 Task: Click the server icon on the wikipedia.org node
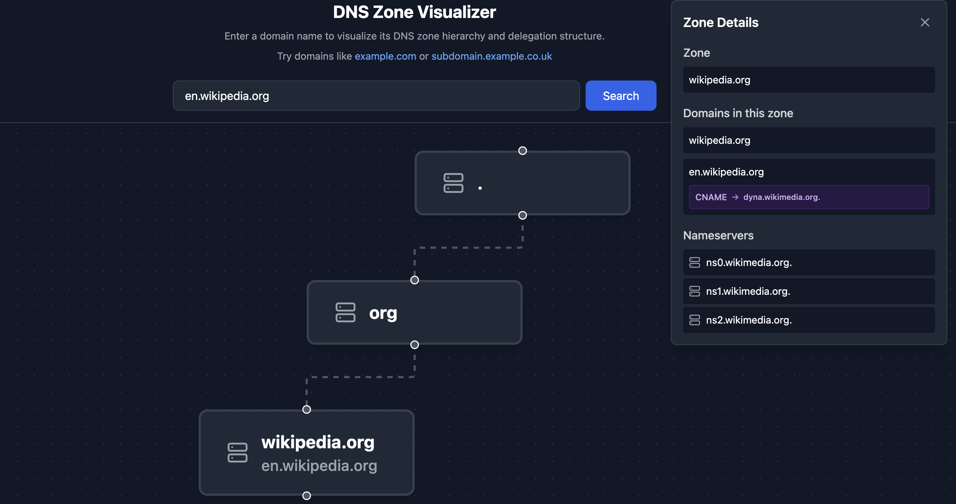tap(238, 453)
